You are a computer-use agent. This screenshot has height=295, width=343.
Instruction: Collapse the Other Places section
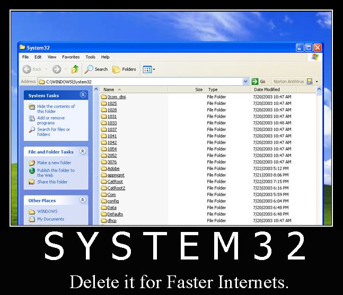(83, 200)
